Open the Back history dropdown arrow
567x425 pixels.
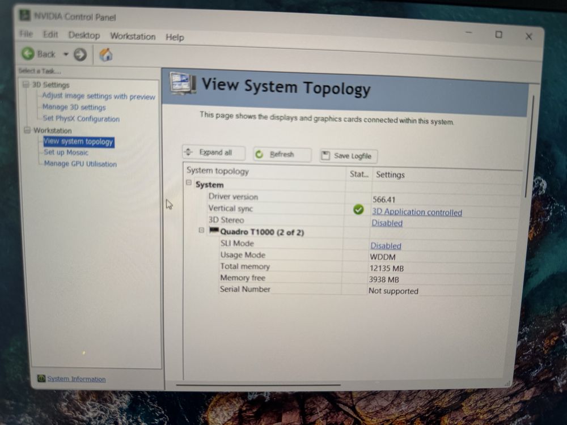click(x=66, y=54)
